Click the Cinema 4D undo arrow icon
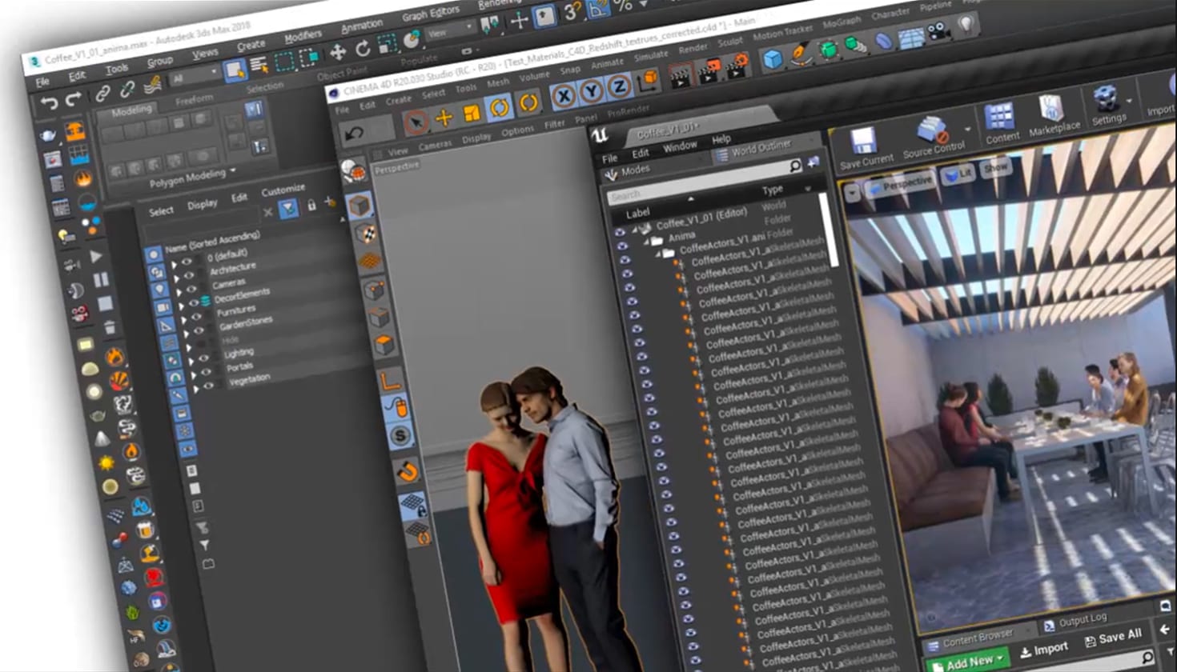The image size is (1177, 672). coord(355,134)
